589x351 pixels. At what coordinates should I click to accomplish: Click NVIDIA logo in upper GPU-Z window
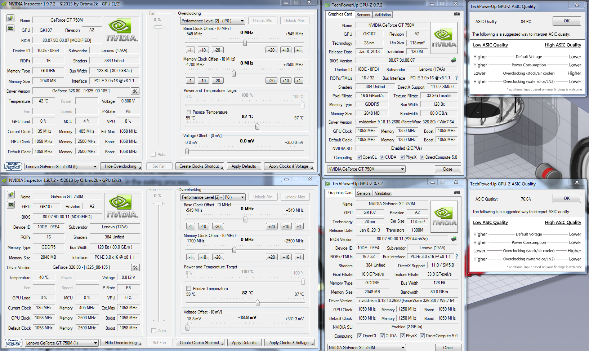pos(444,38)
